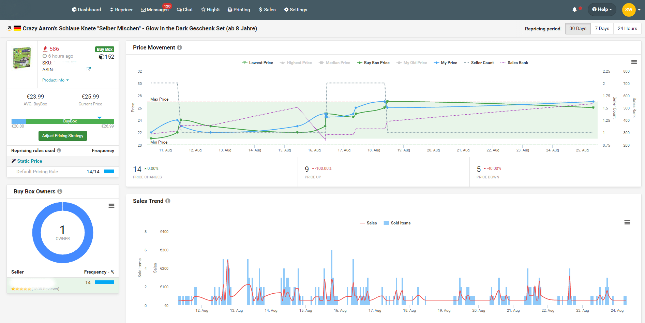Click the German flag icon
The width and height of the screenshot is (645, 323).
pyautogui.click(x=17, y=28)
